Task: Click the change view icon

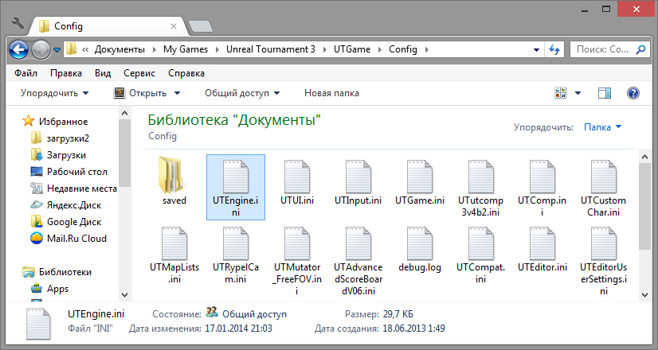Action: [x=560, y=92]
